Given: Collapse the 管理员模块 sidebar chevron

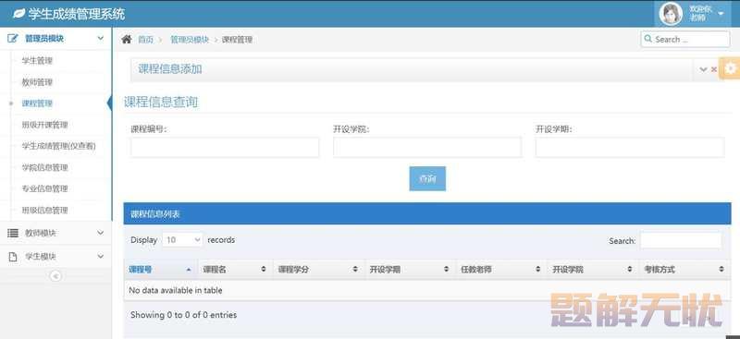Looking at the screenshot, I should [x=100, y=38].
